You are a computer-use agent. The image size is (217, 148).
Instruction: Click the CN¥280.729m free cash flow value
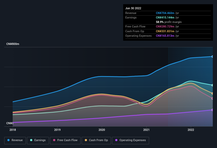tap(165, 26)
